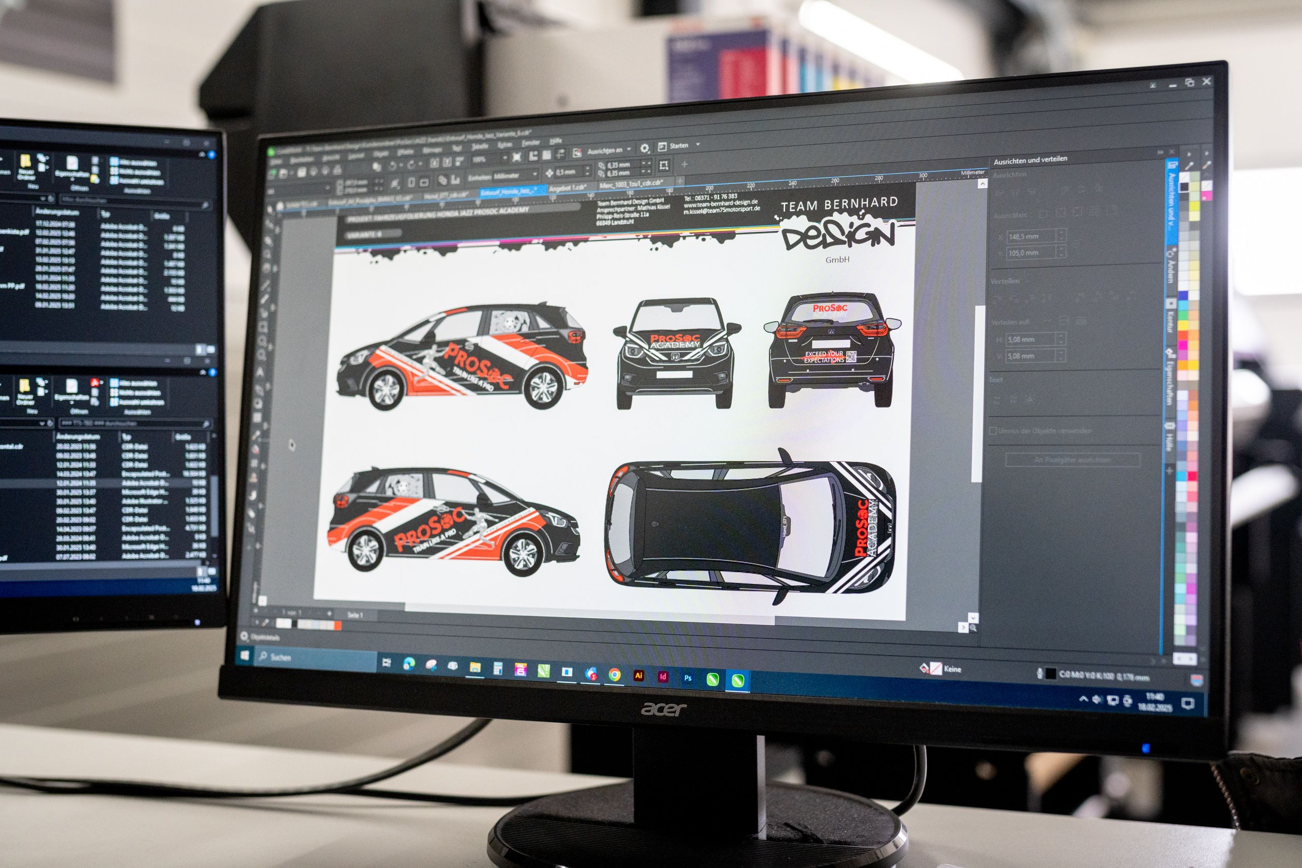Open Adobe Illustrator from the taskbar
The height and width of the screenshot is (868, 1302).
coord(638,675)
